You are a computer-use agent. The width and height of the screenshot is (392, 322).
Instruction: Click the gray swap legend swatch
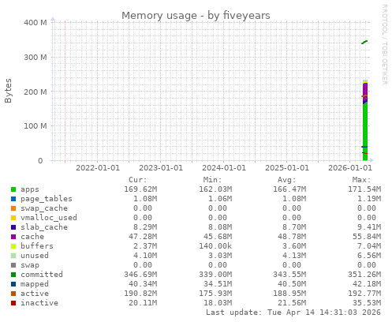13,265
